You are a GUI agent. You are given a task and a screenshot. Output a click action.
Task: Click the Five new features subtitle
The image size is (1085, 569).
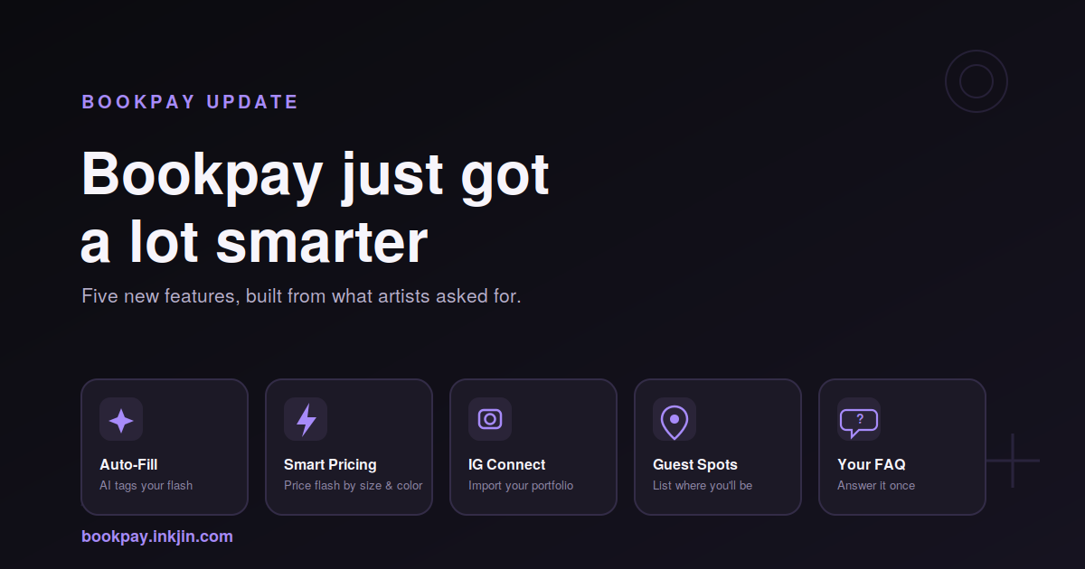click(301, 296)
